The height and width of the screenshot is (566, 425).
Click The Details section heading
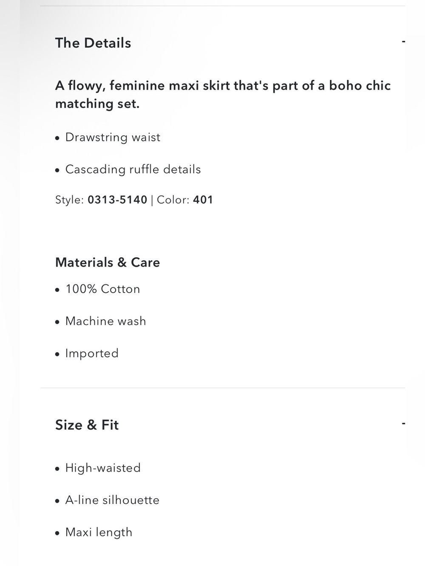[93, 43]
